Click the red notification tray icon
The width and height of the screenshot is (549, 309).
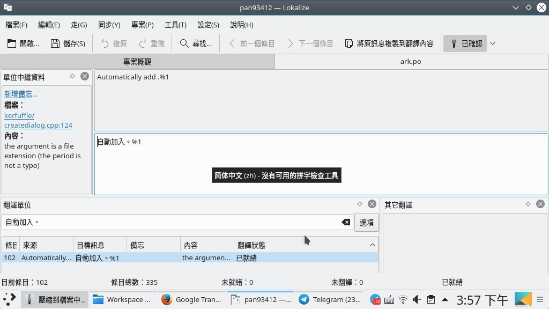click(375, 299)
